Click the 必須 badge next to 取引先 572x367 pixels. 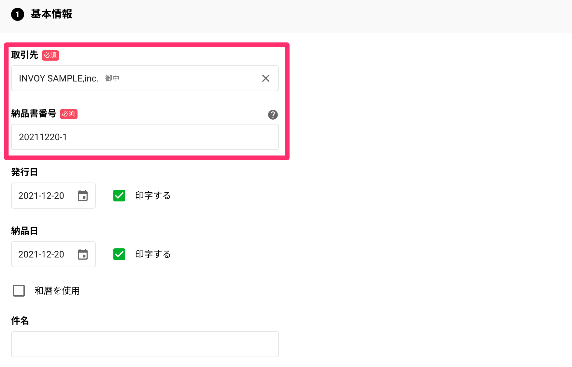pyautogui.click(x=50, y=55)
